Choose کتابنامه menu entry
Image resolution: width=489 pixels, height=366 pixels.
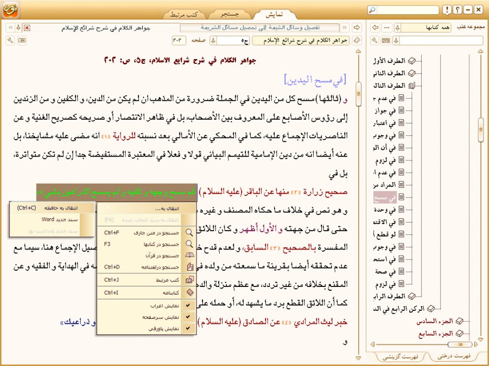coord(147,292)
